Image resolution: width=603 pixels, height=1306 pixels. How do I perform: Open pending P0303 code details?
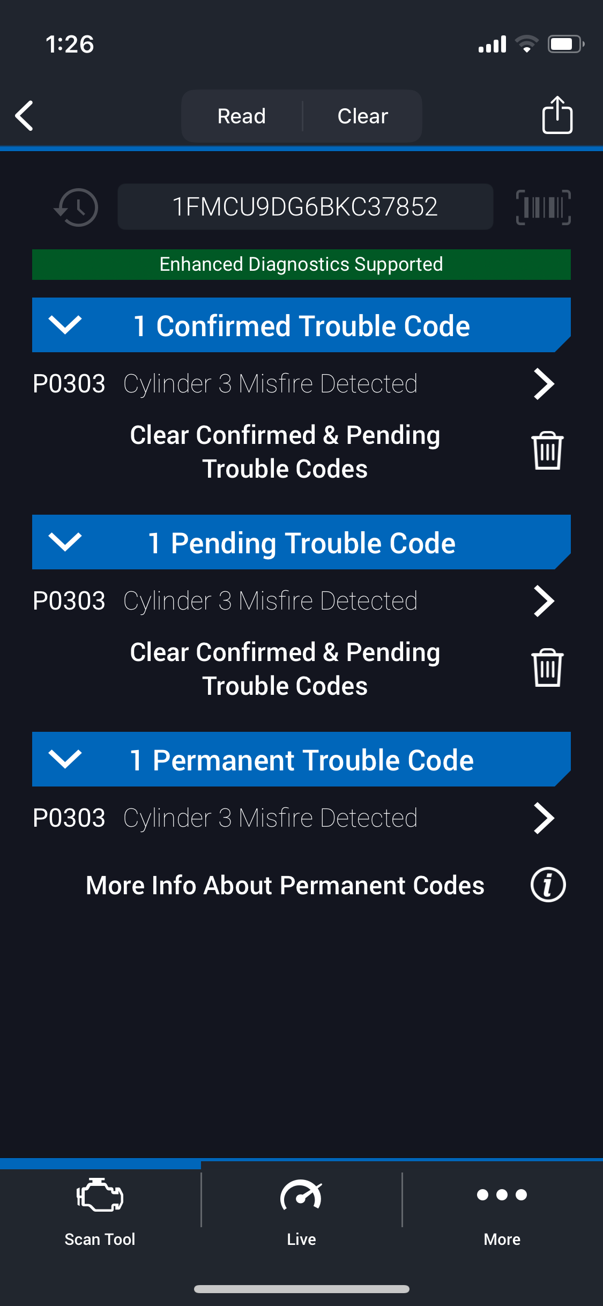coord(544,601)
